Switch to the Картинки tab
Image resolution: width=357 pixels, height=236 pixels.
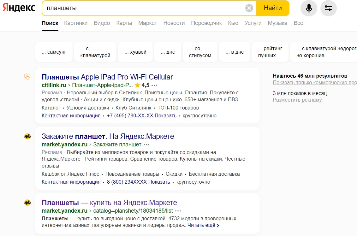[76, 23]
